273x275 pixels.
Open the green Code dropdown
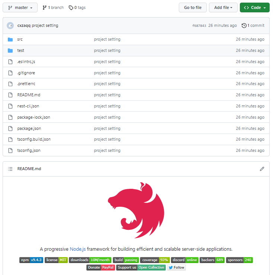[x=255, y=7]
